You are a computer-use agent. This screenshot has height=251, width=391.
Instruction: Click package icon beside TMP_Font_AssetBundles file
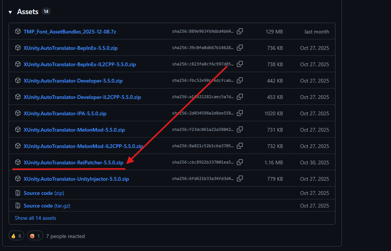(x=18, y=31)
